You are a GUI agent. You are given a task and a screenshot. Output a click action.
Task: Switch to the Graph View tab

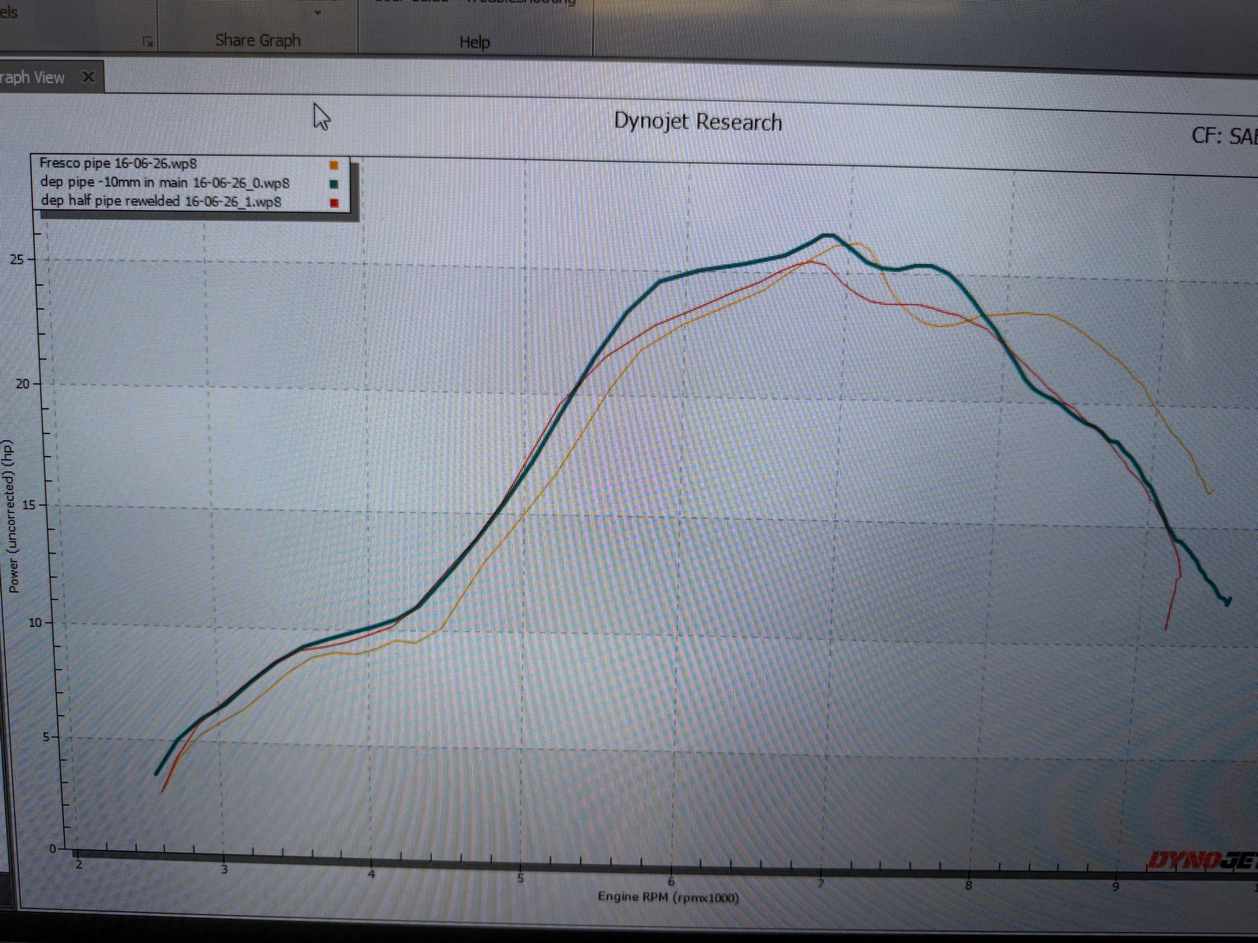tap(33, 78)
